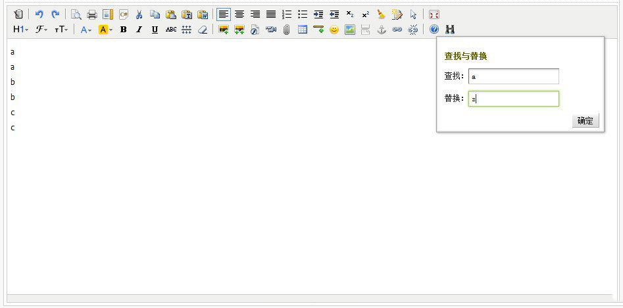Image resolution: width=623 pixels, height=308 pixels.
Task: Click the binoculars find and replace icon
Action: [450, 30]
